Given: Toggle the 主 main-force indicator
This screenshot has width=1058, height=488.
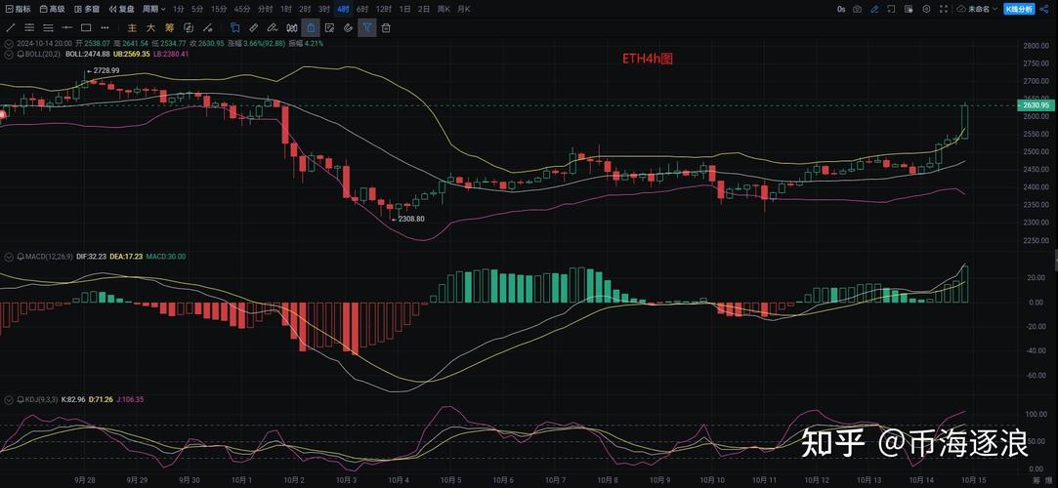Looking at the screenshot, I should click(132, 28).
